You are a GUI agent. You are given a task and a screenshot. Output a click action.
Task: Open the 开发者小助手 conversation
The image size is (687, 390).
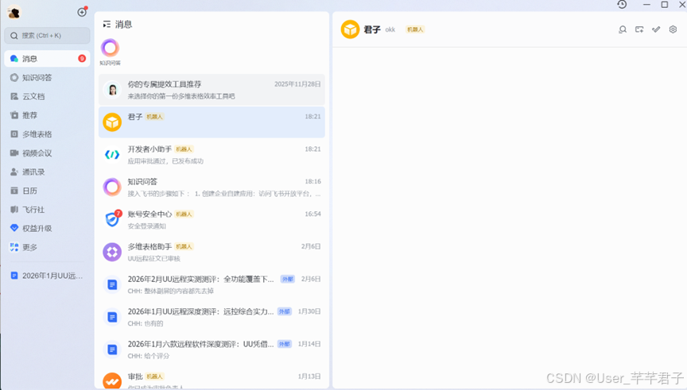[212, 155]
